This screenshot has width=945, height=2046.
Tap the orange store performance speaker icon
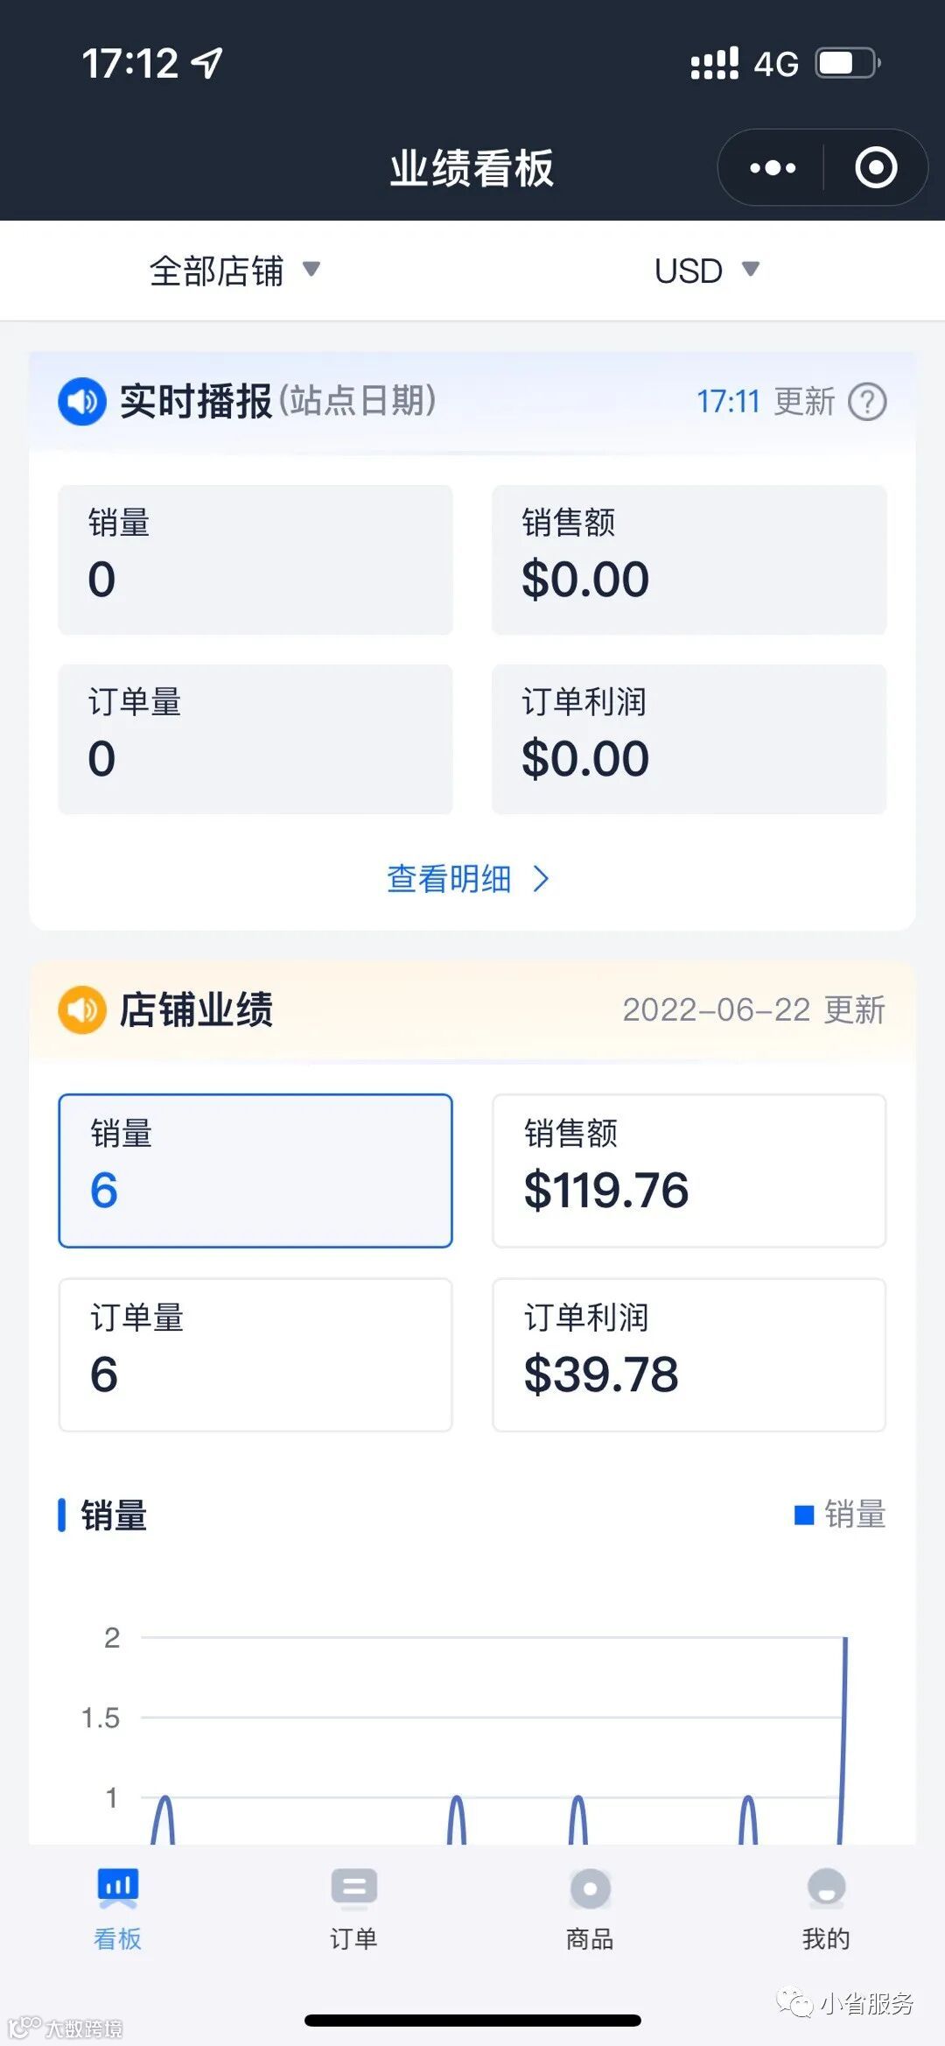82,1009
